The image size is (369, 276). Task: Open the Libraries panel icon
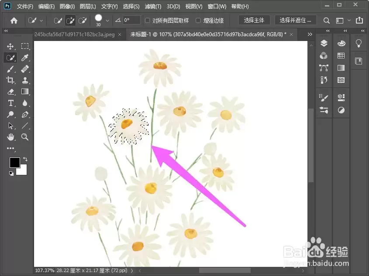[359, 61]
